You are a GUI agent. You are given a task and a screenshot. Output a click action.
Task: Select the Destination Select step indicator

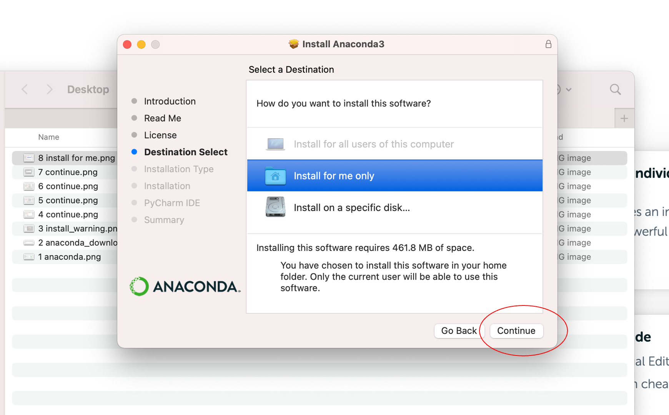(186, 152)
